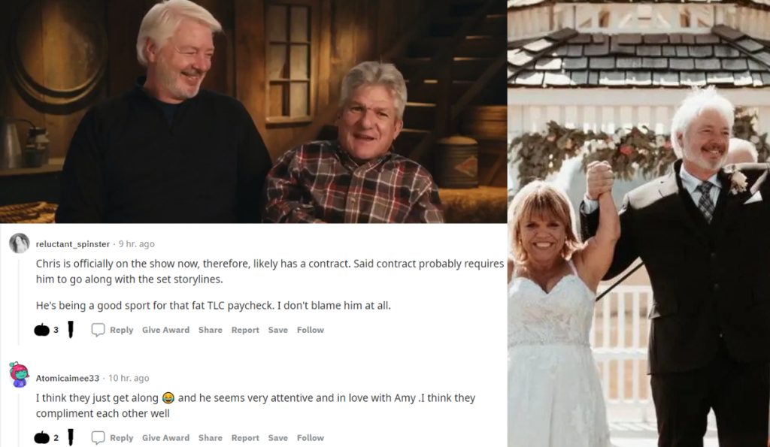Open reluctant_spinster's avatar image

[x=20, y=243]
